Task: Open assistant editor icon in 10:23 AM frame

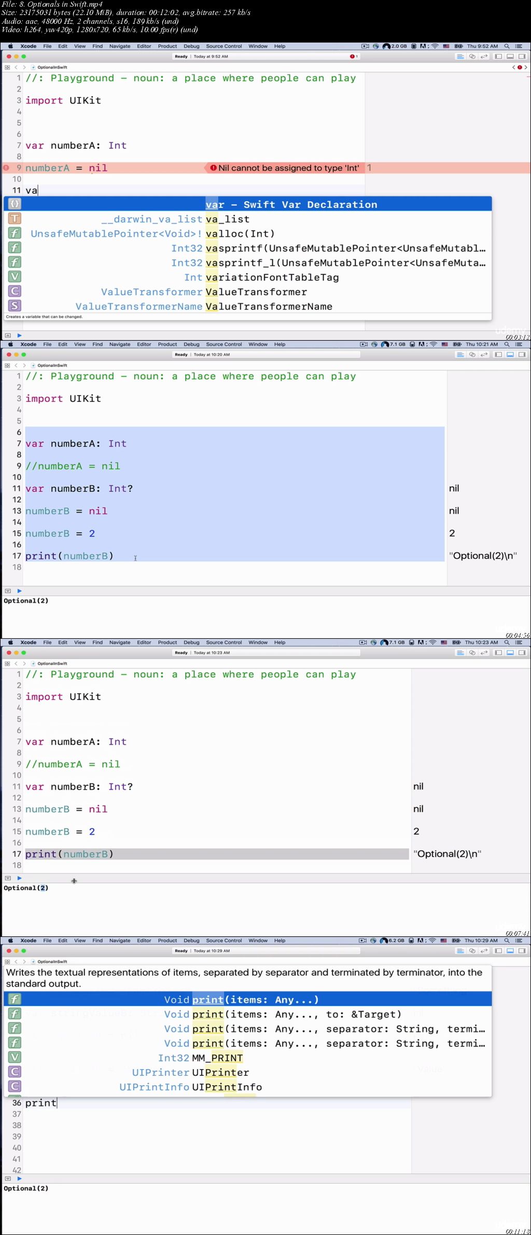Action: pyautogui.click(x=472, y=653)
